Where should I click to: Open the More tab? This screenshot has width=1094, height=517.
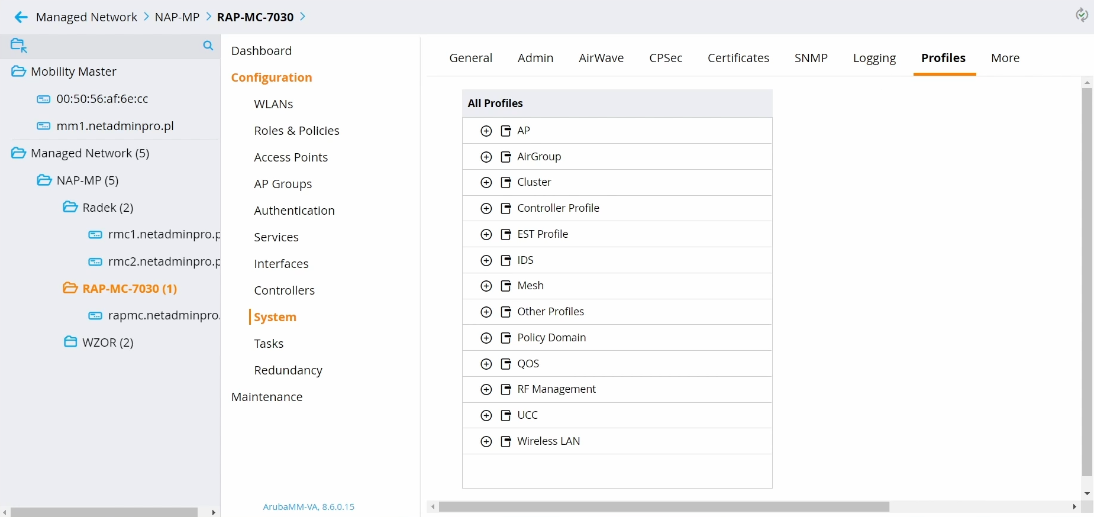point(1005,58)
